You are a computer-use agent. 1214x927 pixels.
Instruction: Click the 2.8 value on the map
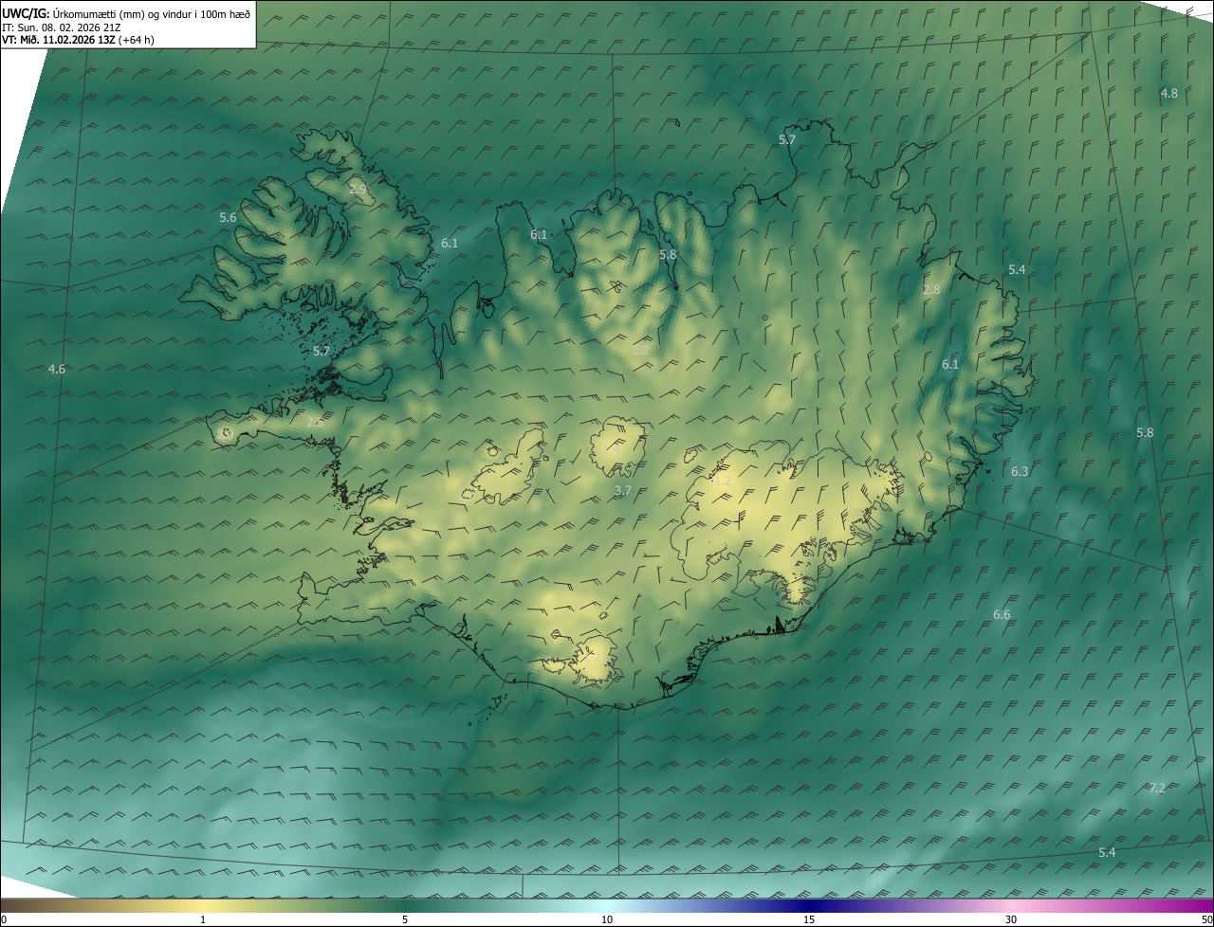(931, 289)
